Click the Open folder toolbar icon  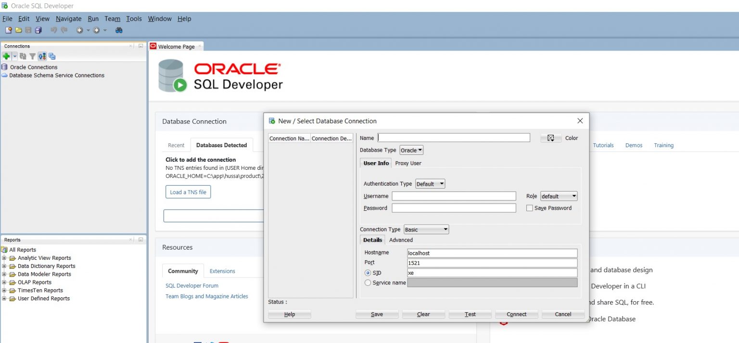coord(18,30)
